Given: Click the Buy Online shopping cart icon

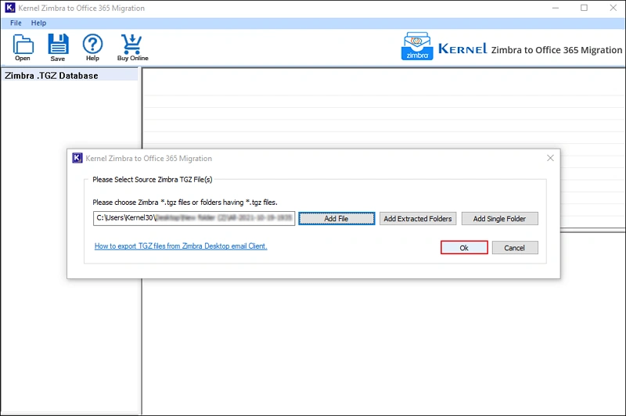Looking at the screenshot, I should (132, 48).
